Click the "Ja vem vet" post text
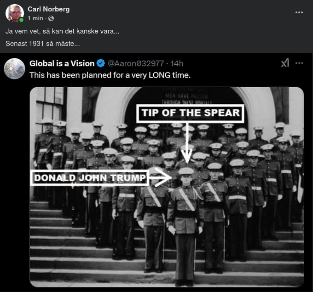This screenshot has height=292, width=313. point(62,31)
